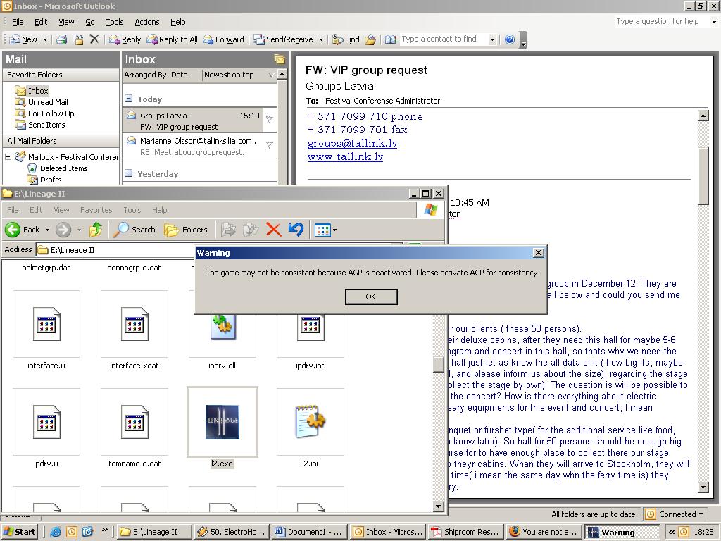721x541 pixels.
Task: Open Microsoft Office Outlook Help icon
Action: (510, 39)
